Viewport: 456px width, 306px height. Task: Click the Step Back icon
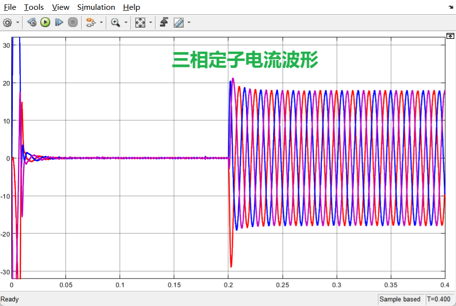pyautogui.click(x=32, y=22)
